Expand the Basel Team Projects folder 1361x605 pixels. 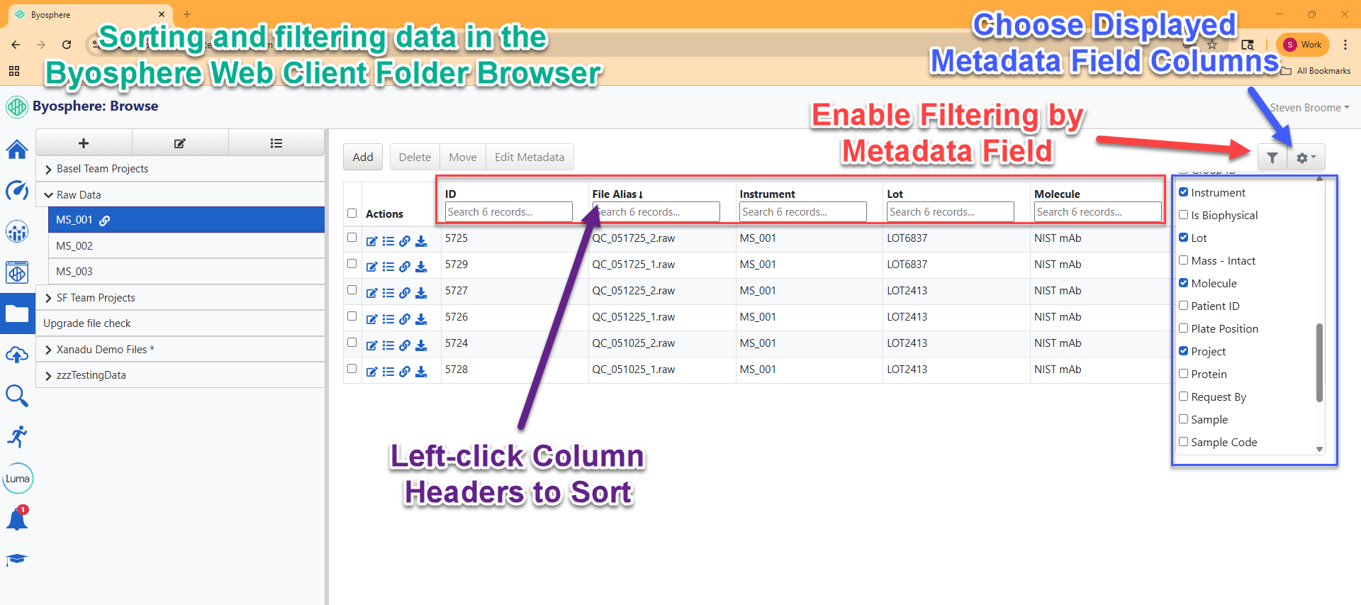48,169
